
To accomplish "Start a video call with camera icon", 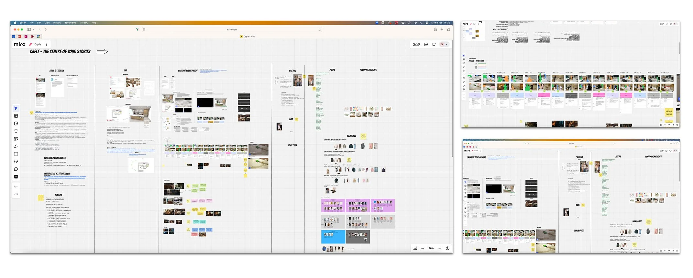I will point(434,44).
